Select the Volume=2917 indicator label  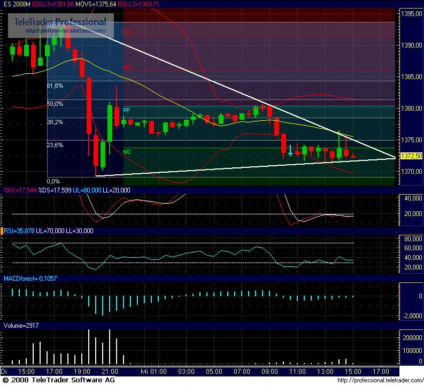21,326
